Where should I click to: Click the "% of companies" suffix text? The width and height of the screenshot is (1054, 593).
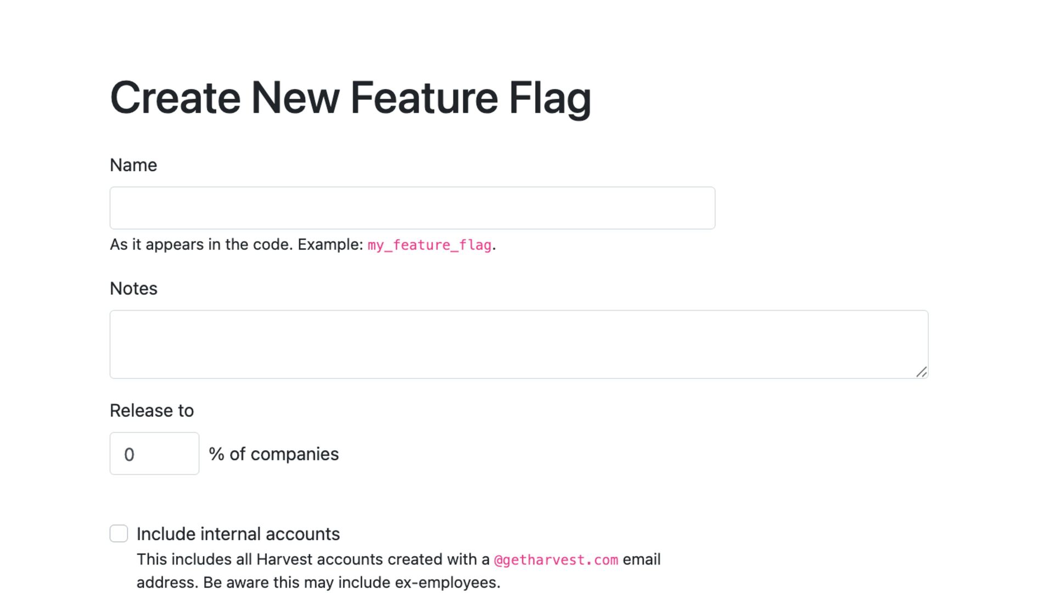coord(273,454)
